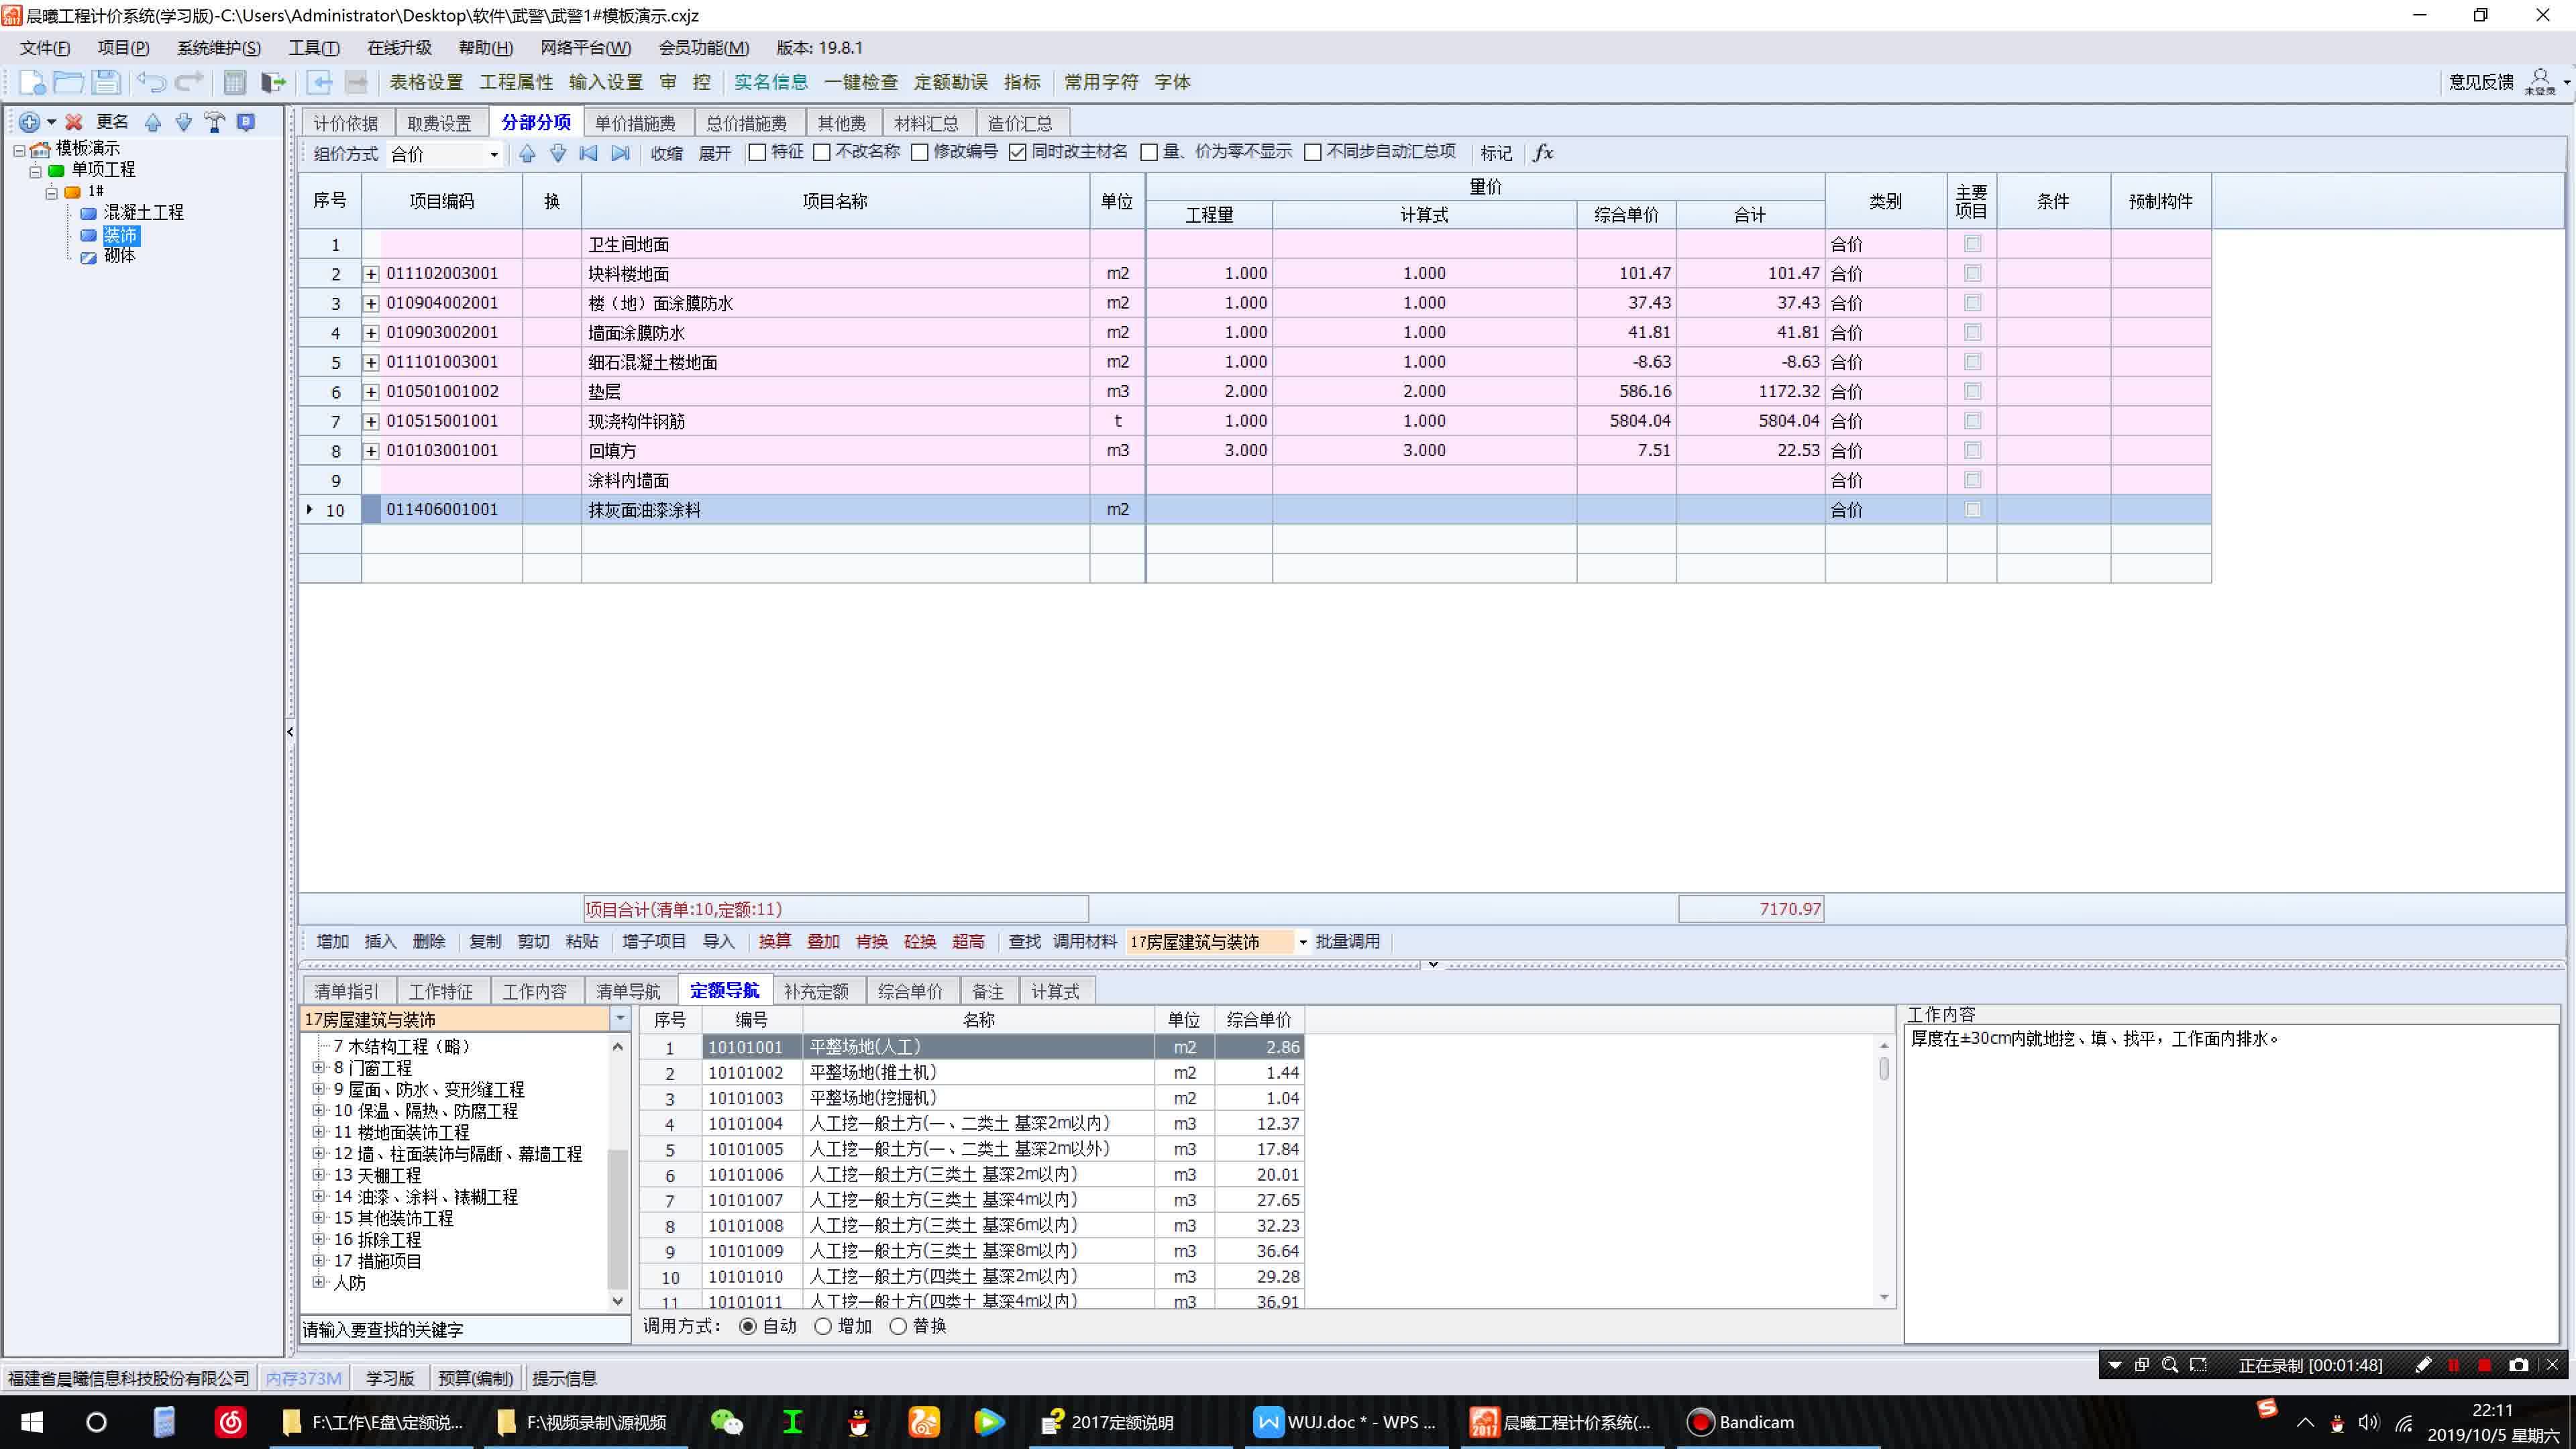The width and height of the screenshot is (2576, 1449).
Task: Move tree node down with down arrow icon
Action: point(184,122)
